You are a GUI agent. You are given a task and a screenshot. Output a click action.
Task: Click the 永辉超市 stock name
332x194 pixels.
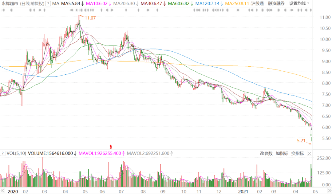(10, 4)
